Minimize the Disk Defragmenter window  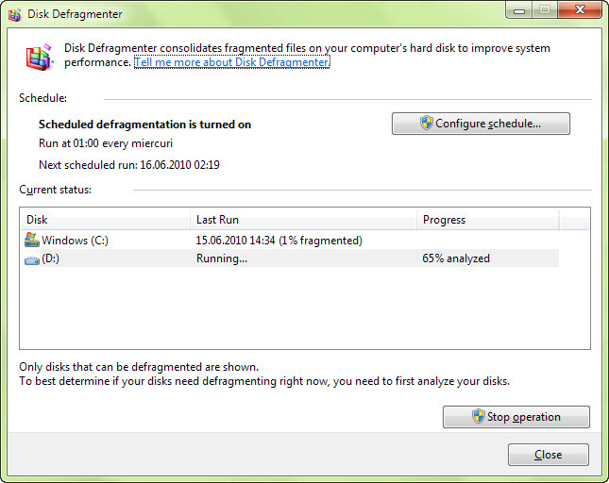519,10
